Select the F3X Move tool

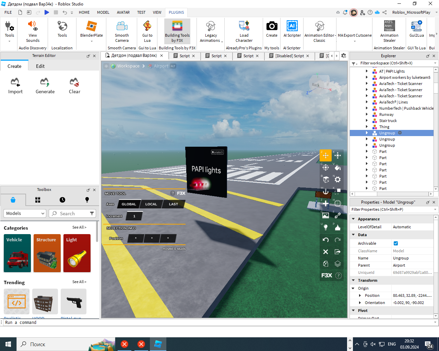tap(325, 155)
